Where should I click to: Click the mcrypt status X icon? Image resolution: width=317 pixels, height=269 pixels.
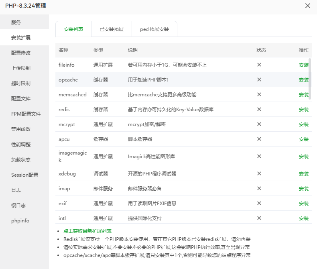point(259,124)
